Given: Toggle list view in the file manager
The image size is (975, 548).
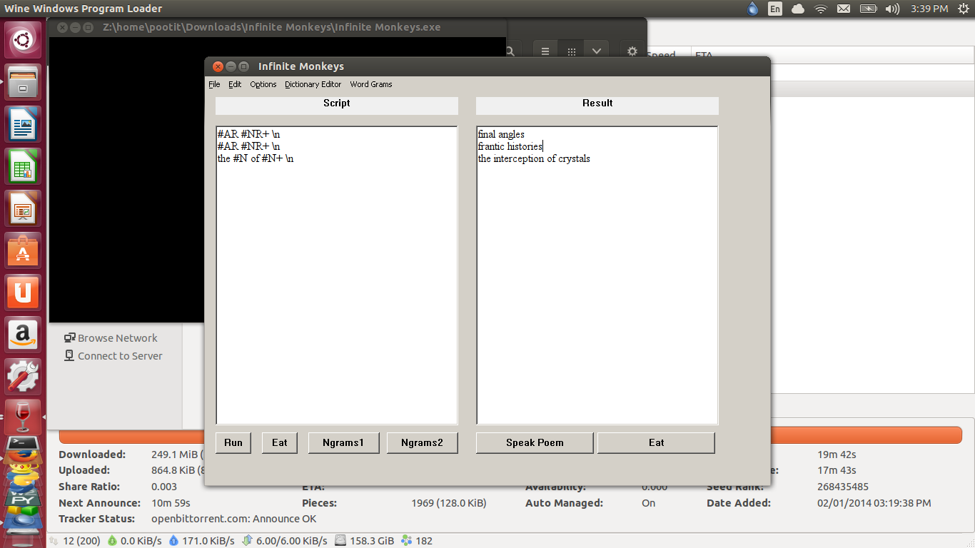Looking at the screenshot, I should (545, 51).
